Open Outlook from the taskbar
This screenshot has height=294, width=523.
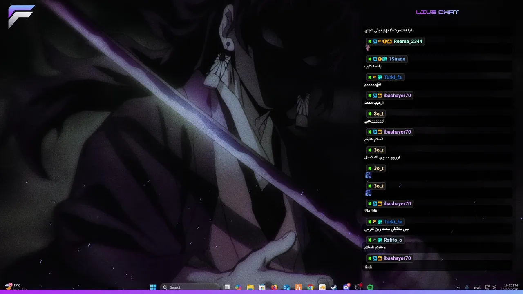286,287
